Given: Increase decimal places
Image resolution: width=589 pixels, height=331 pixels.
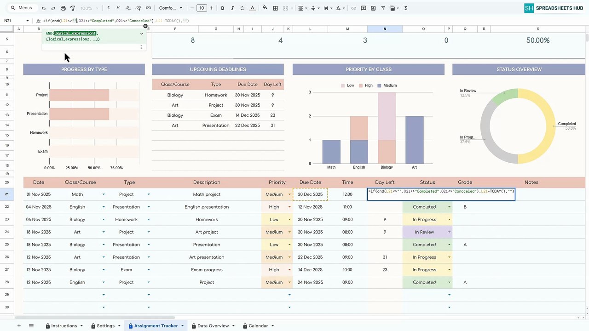Looking at the screenshot, I should [x=138, y=8].
